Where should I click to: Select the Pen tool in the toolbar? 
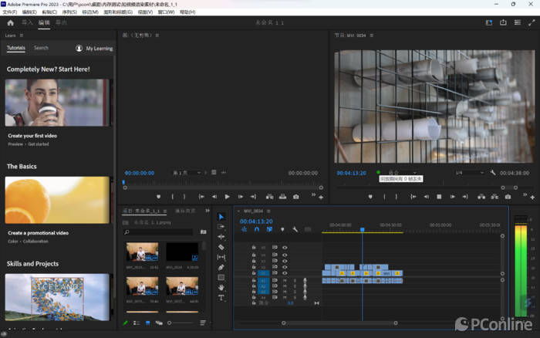point(221,267)
